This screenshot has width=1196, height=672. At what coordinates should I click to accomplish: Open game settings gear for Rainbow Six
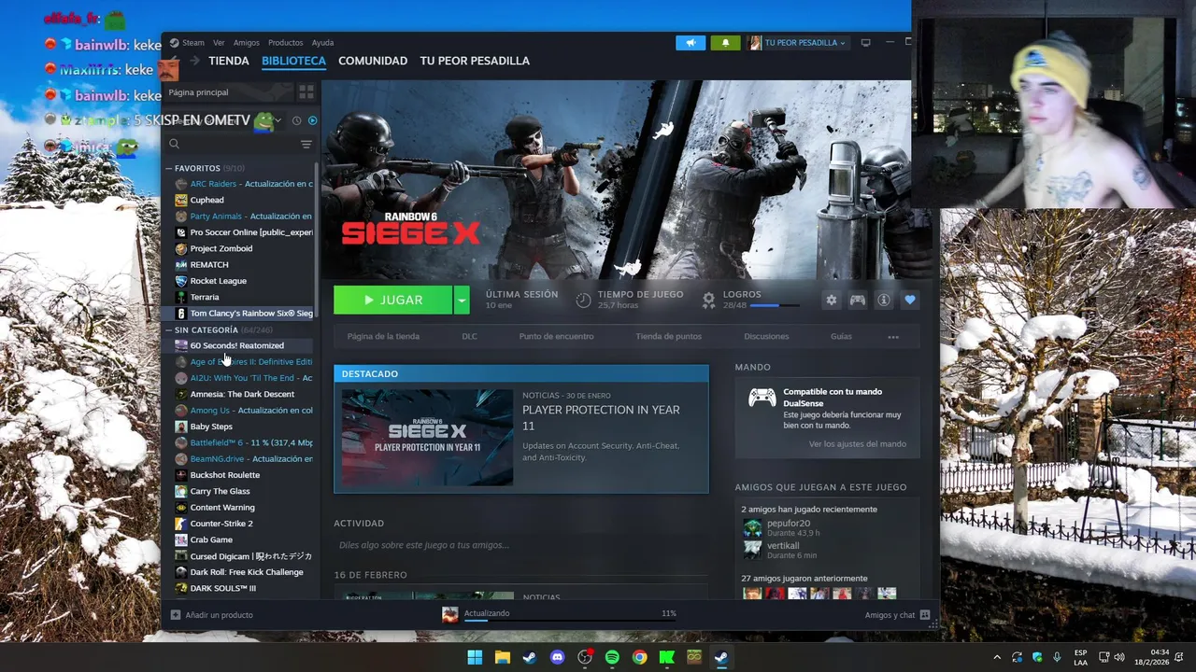(831, 300)
